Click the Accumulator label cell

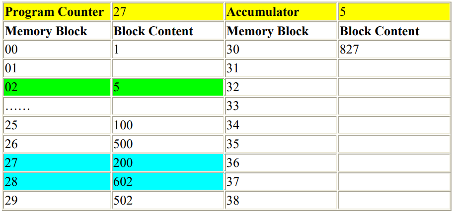click(281, 12)
